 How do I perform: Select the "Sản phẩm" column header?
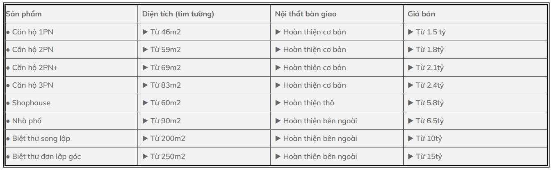[x=24, y=14]
